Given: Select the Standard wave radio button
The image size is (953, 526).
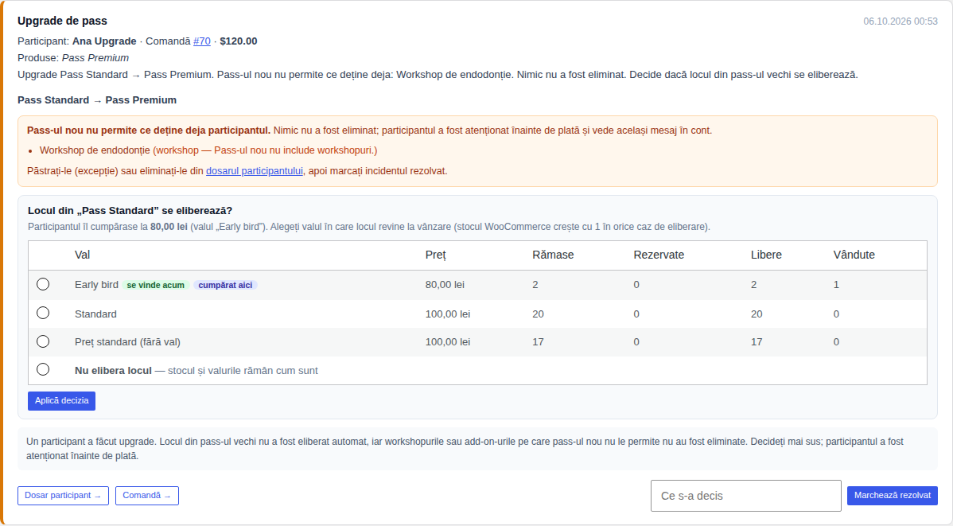Looking at the screenshot, I should click(x=43, y=313).
